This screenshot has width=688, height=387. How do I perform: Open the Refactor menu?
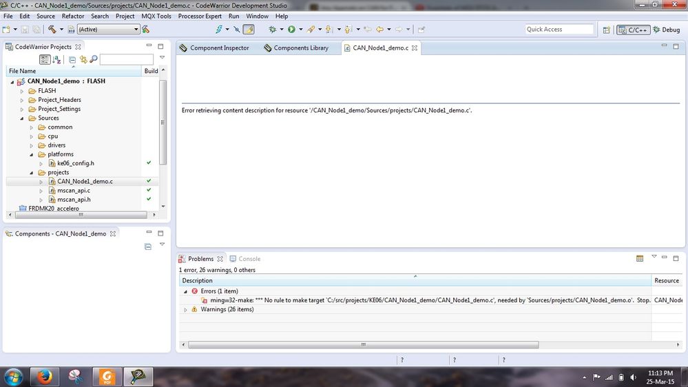pyautogui.click(x=73, y=17)
